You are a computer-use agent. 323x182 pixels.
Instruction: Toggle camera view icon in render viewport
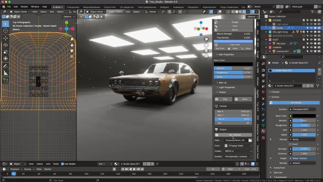tap(206, 51)
